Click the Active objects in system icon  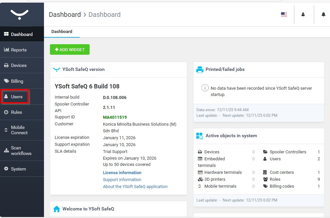point(200,136)
